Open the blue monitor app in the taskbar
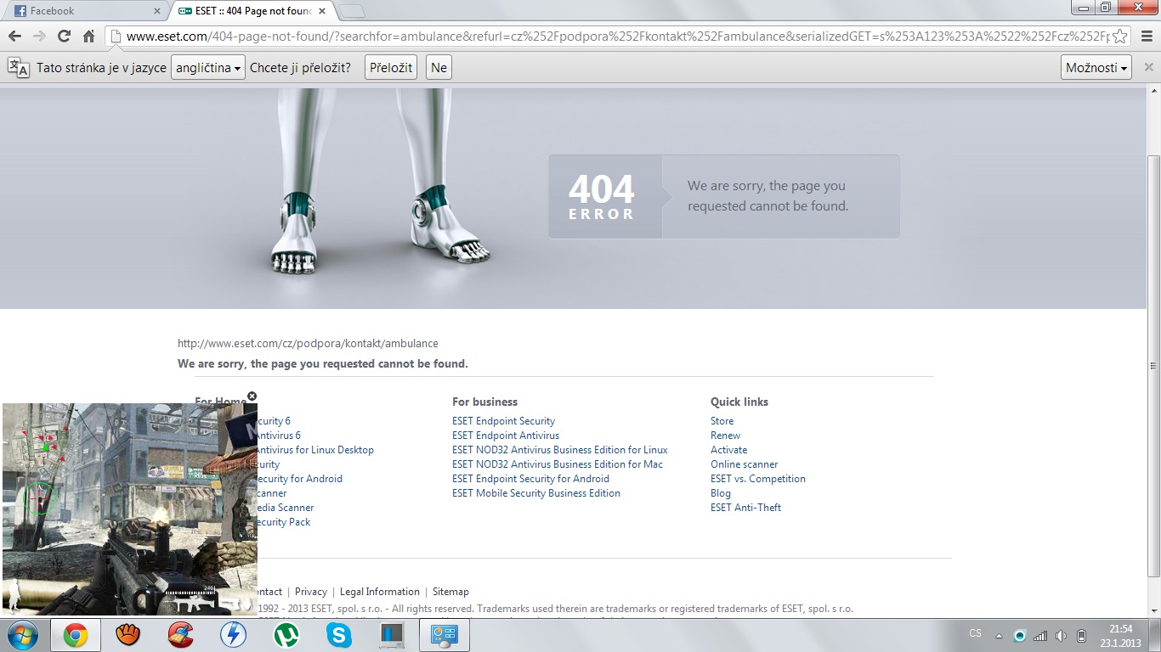Viewport: 1161px width, 652px height. [392, 635]
